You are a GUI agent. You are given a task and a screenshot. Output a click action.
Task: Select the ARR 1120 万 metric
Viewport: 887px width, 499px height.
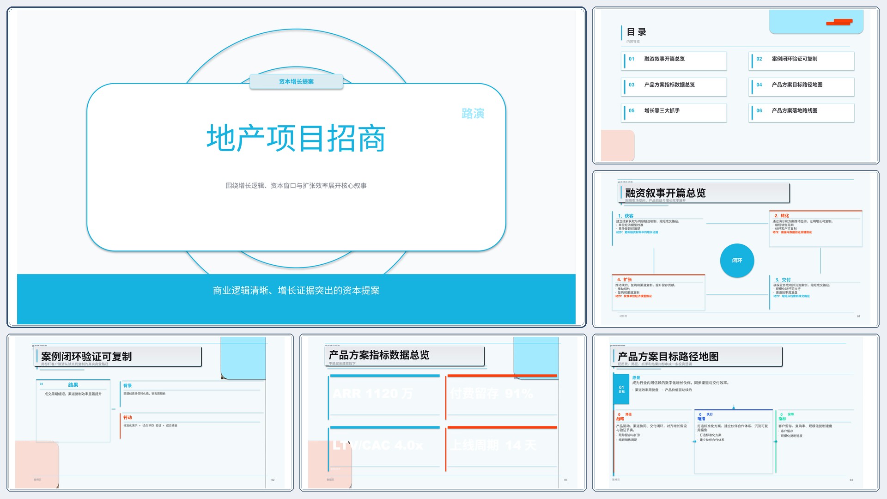point(373,394)
